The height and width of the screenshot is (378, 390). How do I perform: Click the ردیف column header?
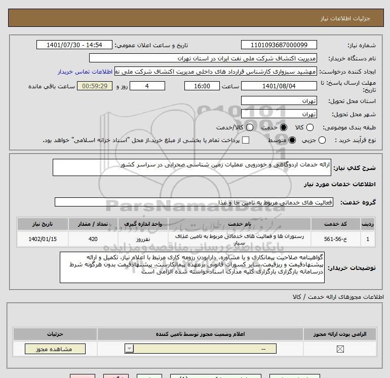(x=368, y=224)
